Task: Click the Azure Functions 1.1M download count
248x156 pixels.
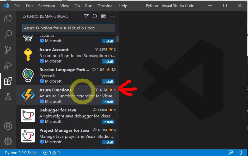Action: click(101, 90)
